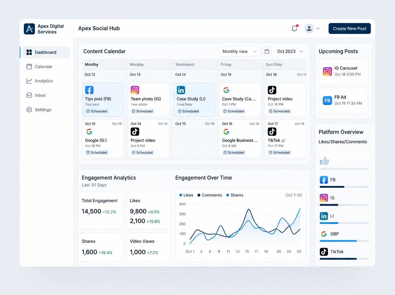Click the Apex Digital Services logo
This screenshot has width=395, height=295.
29,29
